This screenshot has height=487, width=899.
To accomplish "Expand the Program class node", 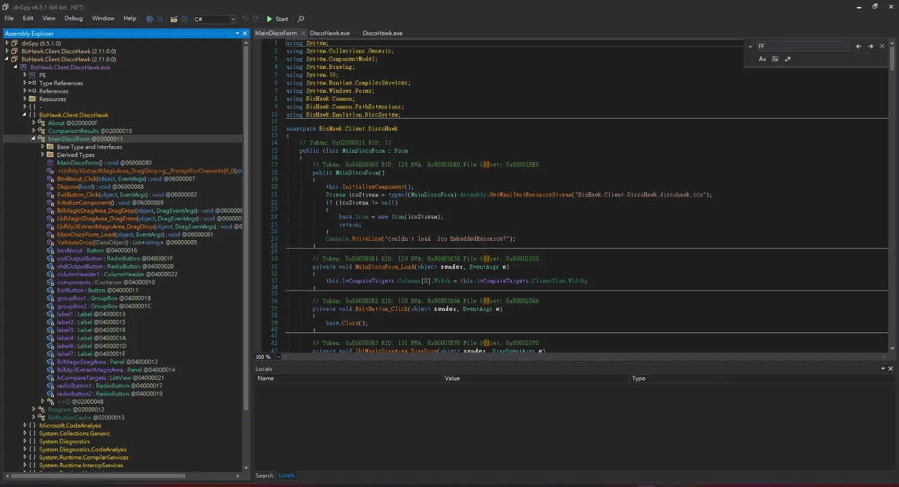I will 34,410.
